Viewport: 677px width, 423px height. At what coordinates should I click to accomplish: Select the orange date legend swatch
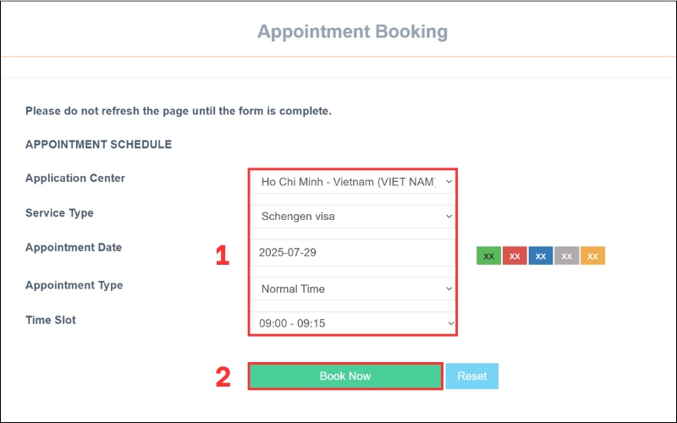[592, 255]
